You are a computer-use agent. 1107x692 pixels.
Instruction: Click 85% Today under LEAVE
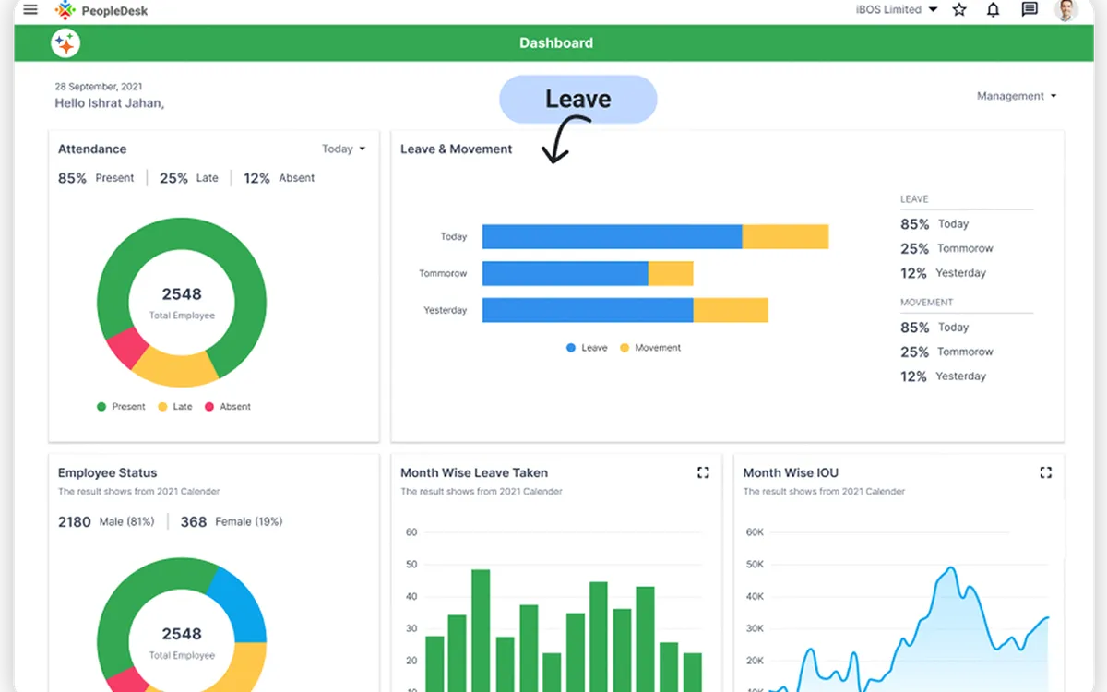tap(934, 224)
